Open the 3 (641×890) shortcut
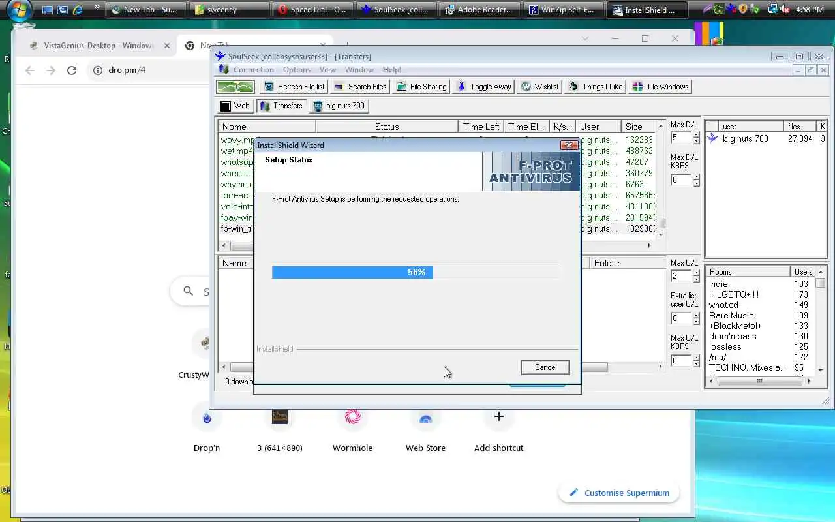835x522 pixels. (280, 428)
